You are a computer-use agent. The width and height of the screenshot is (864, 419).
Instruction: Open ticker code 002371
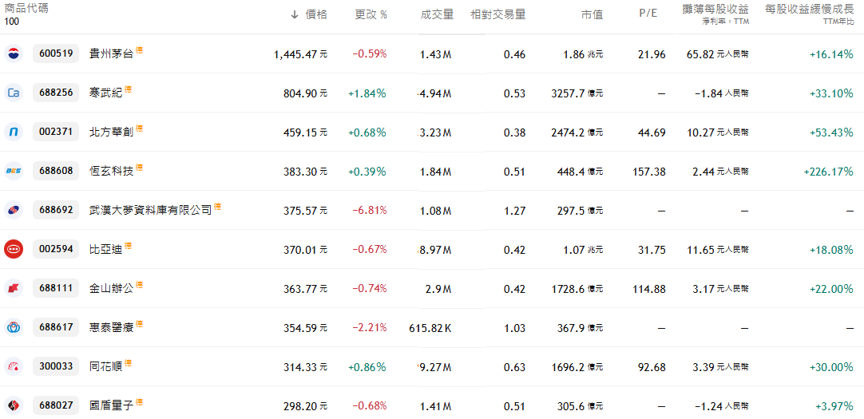[x=56, y=132]
